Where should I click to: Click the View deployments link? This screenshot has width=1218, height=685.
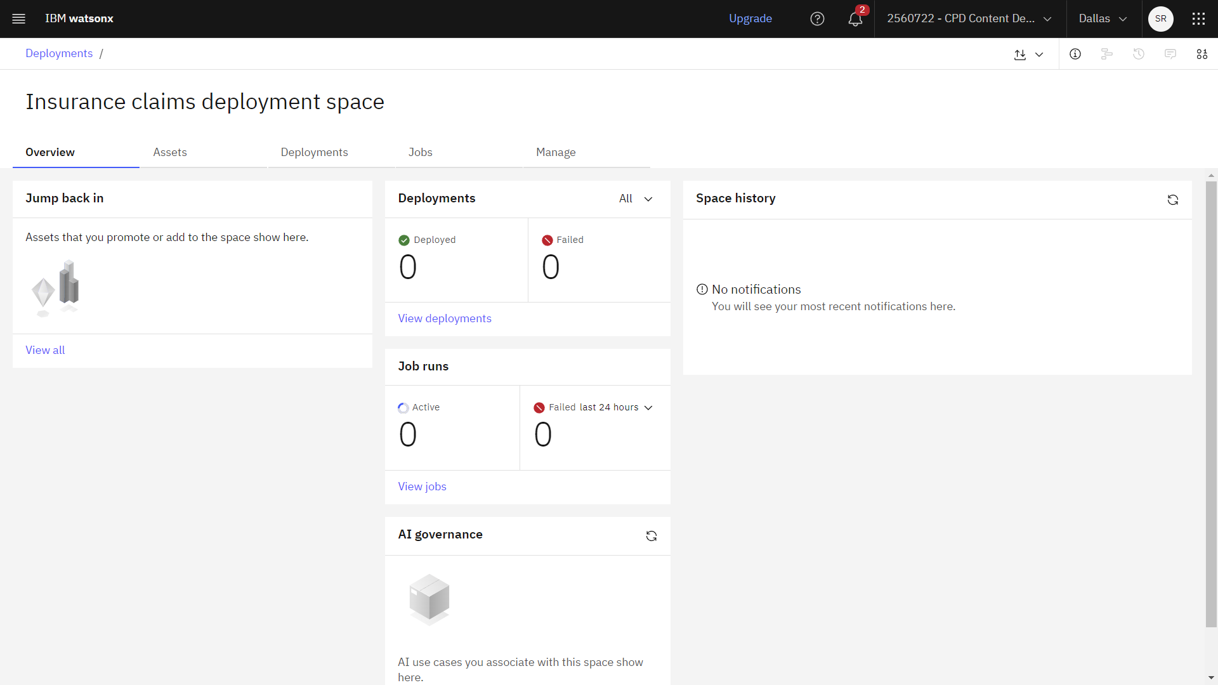point(445,318)
